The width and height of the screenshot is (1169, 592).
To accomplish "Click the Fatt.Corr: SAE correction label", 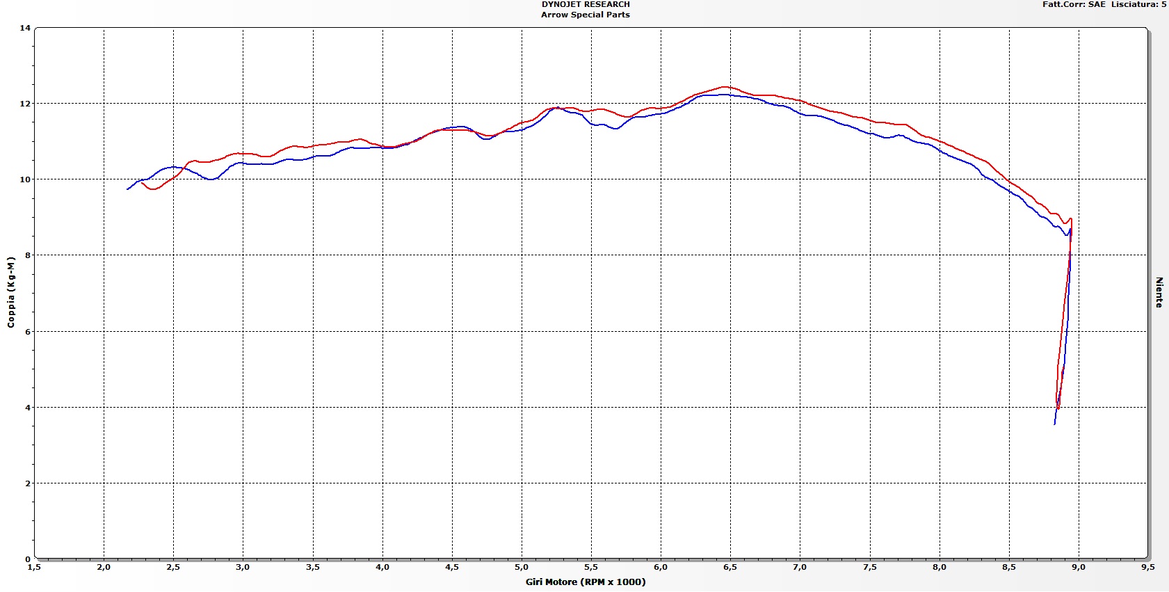I will pos(1073,4).
